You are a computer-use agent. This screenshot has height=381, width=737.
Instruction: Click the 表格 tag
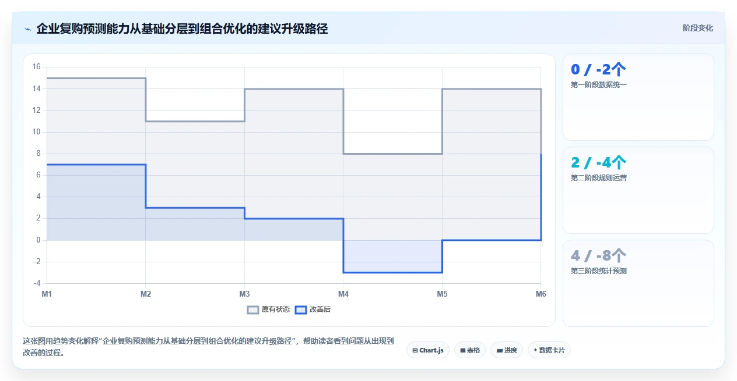click(470, 350)
